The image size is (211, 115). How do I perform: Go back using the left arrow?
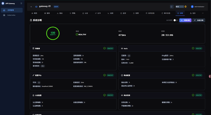click(31, 7)
